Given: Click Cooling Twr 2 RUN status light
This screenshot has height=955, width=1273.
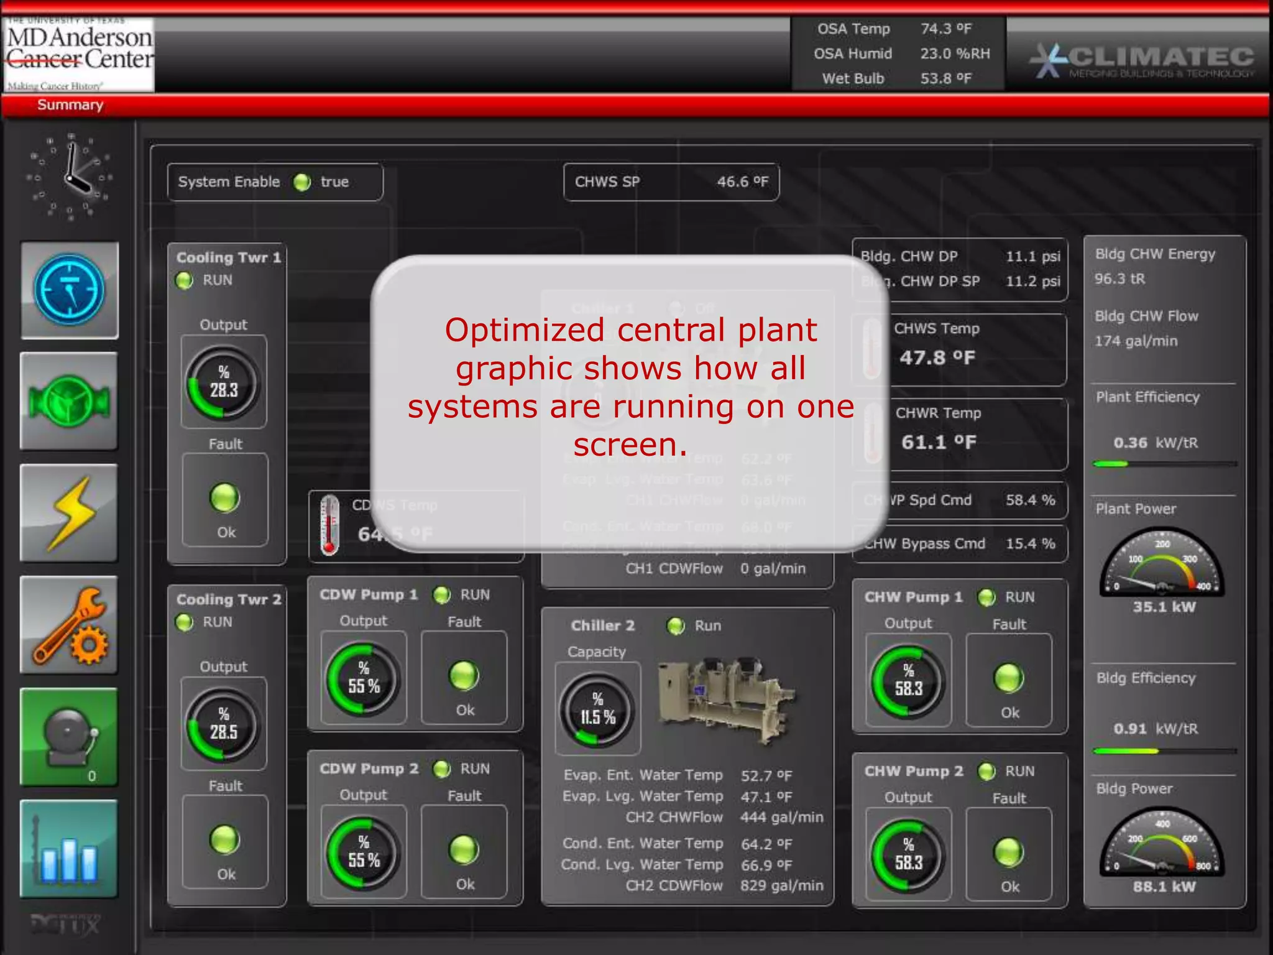Looking at the screenshot, I should click(x=184, y=622).
